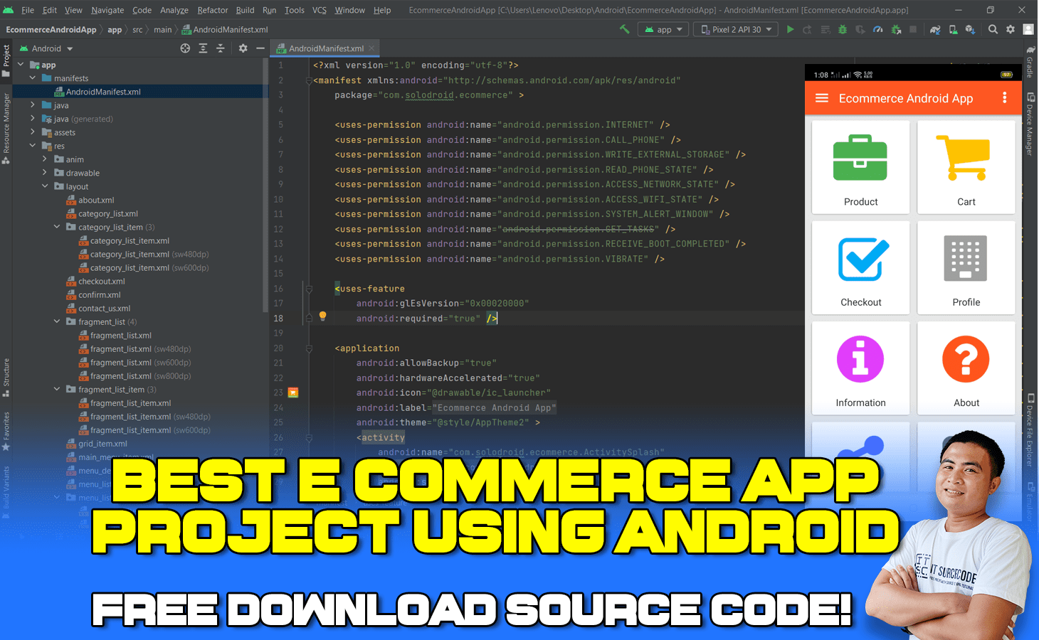1039x640 pixels.
Task: Tap the Product briefcase tile
Action: (860, 167)
